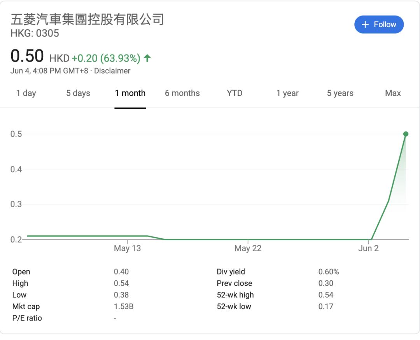Click the Mkt cap value 1.53B
Screen dimensions: 420x340
(123, 307)
